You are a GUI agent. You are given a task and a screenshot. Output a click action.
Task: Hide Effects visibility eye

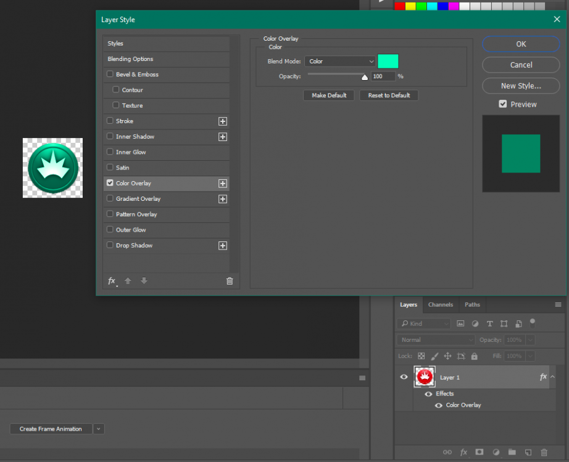[x=428, y=394]
